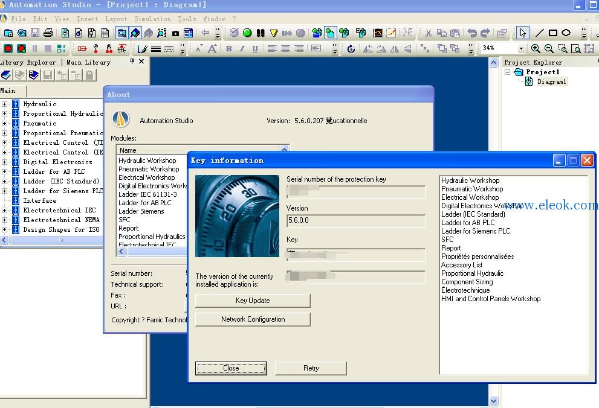Click the Pause Simulation black bars icon

point(261,33)
